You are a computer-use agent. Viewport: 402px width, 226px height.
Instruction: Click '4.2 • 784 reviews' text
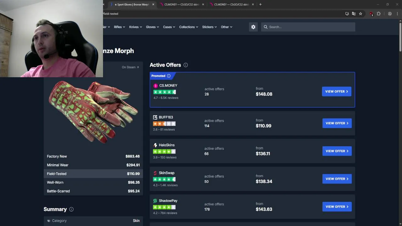point(165,213)
